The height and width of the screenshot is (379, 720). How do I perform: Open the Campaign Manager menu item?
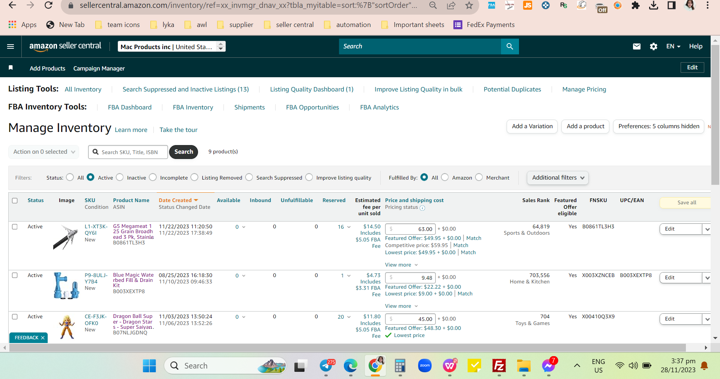tap(99, 68)
